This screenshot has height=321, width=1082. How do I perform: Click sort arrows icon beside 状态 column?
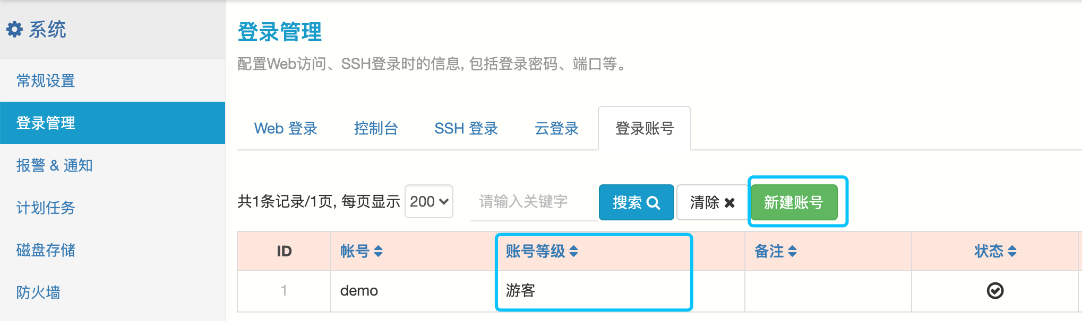pyautogui.click(x=1012, y=251)
